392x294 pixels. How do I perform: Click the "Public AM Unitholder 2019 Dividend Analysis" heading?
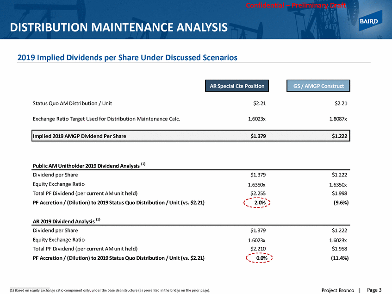click(x=89, y=165)
